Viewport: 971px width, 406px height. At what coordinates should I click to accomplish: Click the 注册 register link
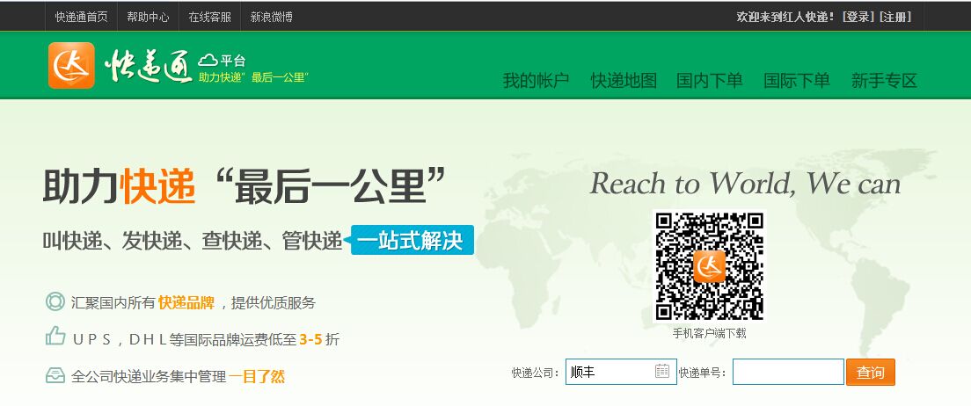(x=895, y=17)
